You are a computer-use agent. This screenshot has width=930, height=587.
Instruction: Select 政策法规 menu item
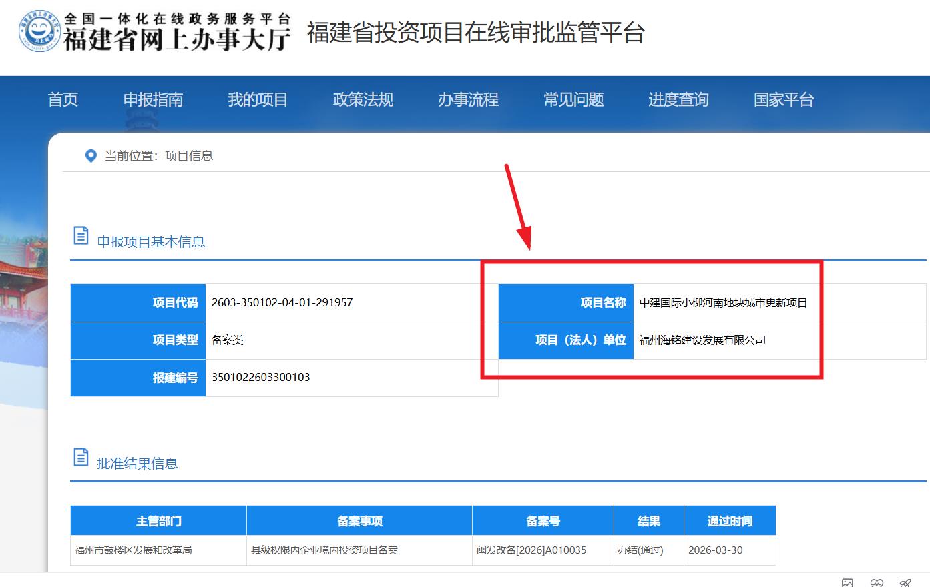coord(363,100)
